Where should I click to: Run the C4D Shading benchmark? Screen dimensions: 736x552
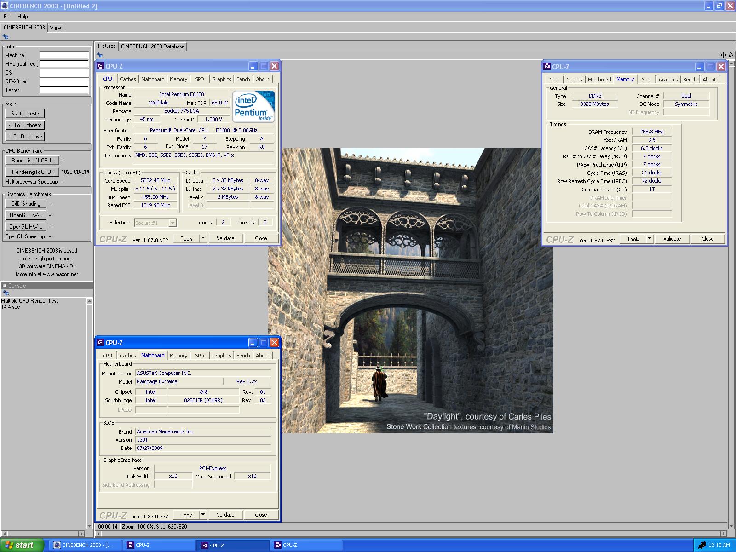pyautogui.click(x=26, y=204)
